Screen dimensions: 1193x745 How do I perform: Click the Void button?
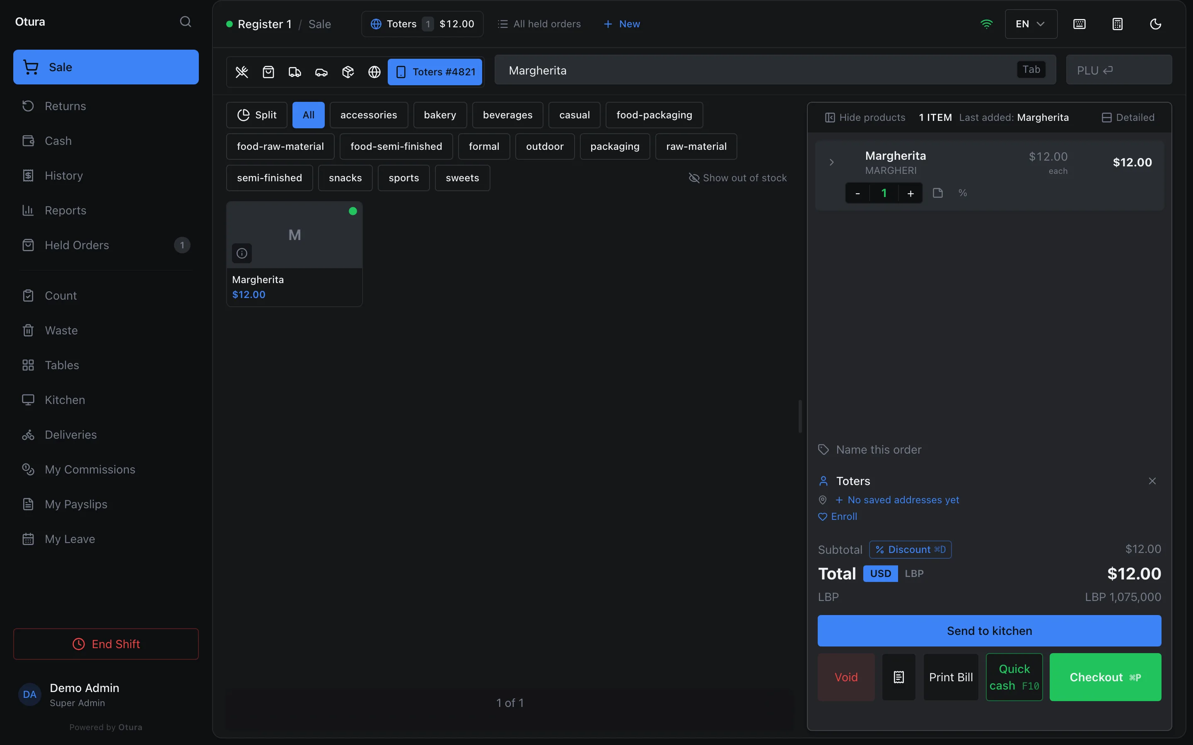point(846,677)
